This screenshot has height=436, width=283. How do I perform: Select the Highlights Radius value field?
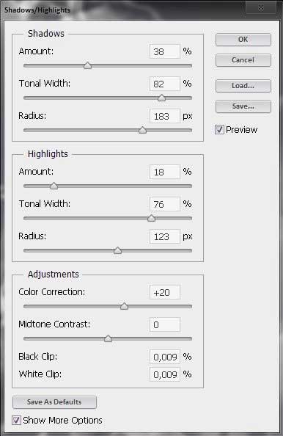click(x=165, y=236)
